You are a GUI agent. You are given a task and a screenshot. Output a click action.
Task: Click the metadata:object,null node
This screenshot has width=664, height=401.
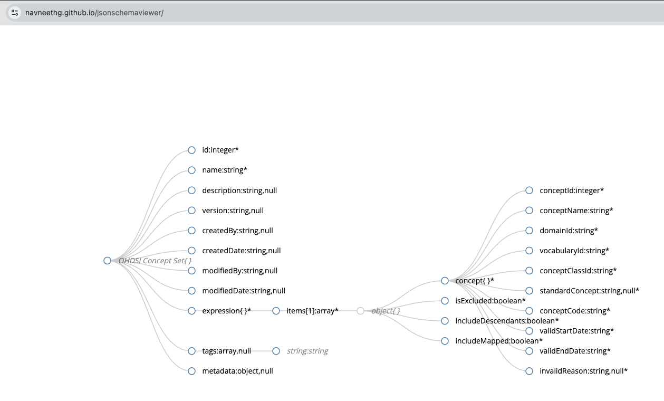click(x=192, y=371)
